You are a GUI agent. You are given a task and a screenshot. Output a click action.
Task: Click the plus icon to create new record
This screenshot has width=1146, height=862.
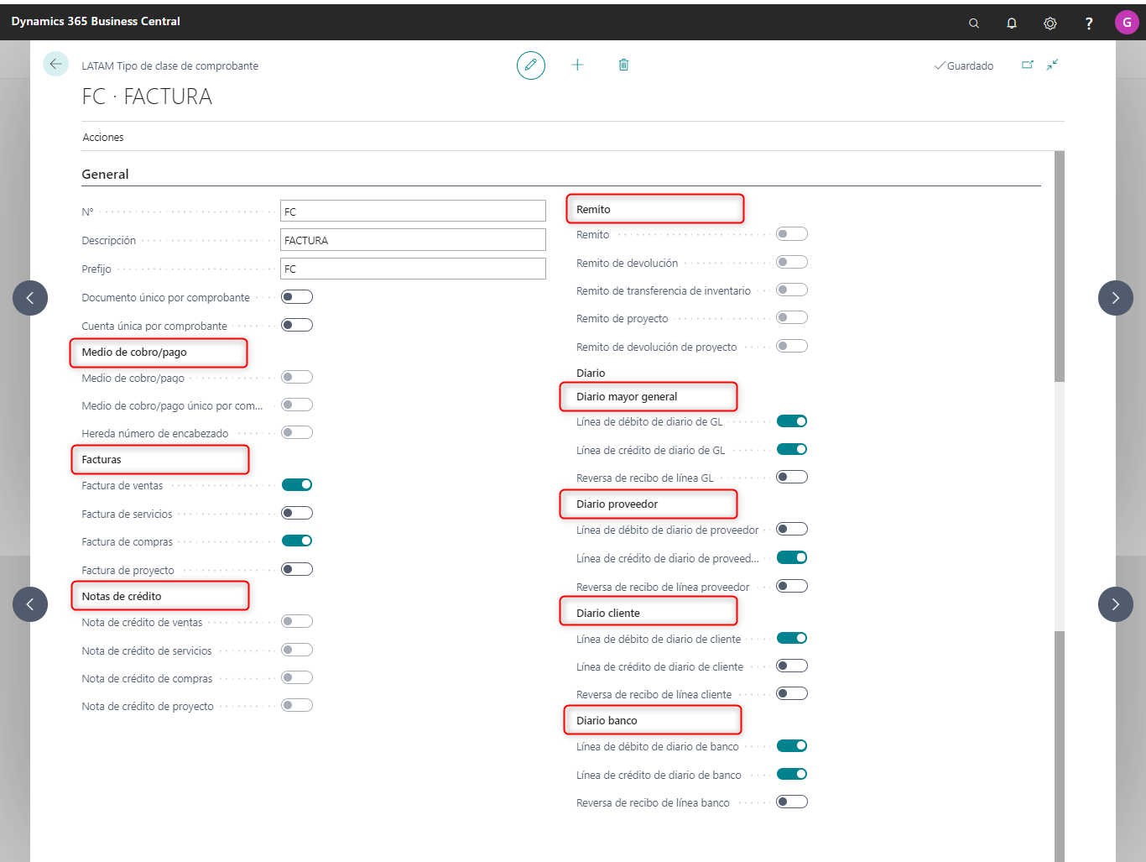pyautogui.click(x=577, y=65)
